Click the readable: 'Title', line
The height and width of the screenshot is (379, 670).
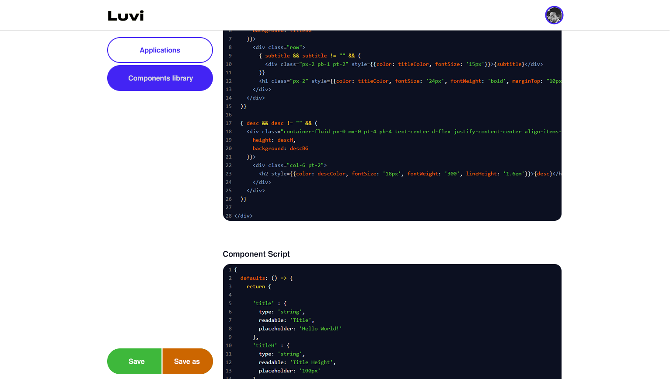[286, 320]
